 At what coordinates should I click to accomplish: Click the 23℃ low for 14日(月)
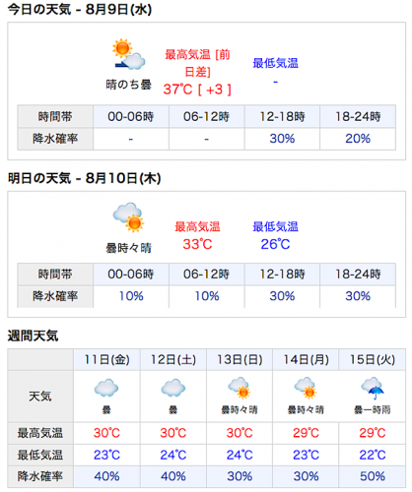pos(306,455)
